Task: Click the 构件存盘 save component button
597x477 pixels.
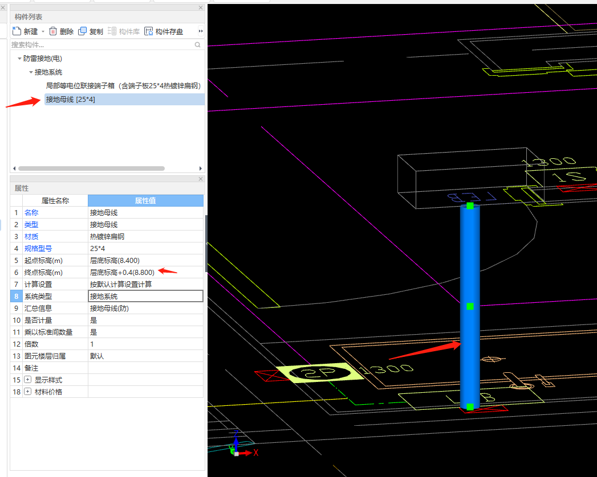Action: pos(164,31)
